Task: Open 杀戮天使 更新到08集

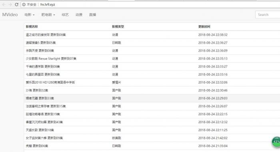Action: [40, 50]
